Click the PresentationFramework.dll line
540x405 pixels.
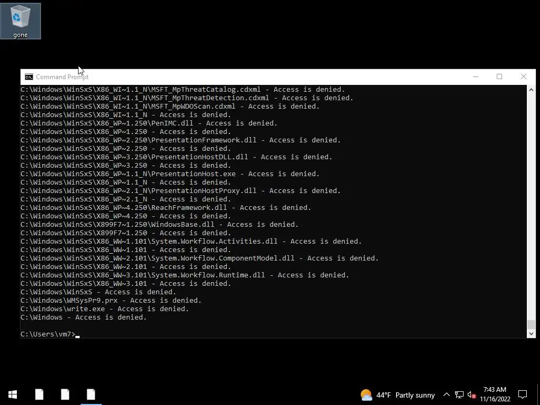pyautogui.click(x=181, y=140)
